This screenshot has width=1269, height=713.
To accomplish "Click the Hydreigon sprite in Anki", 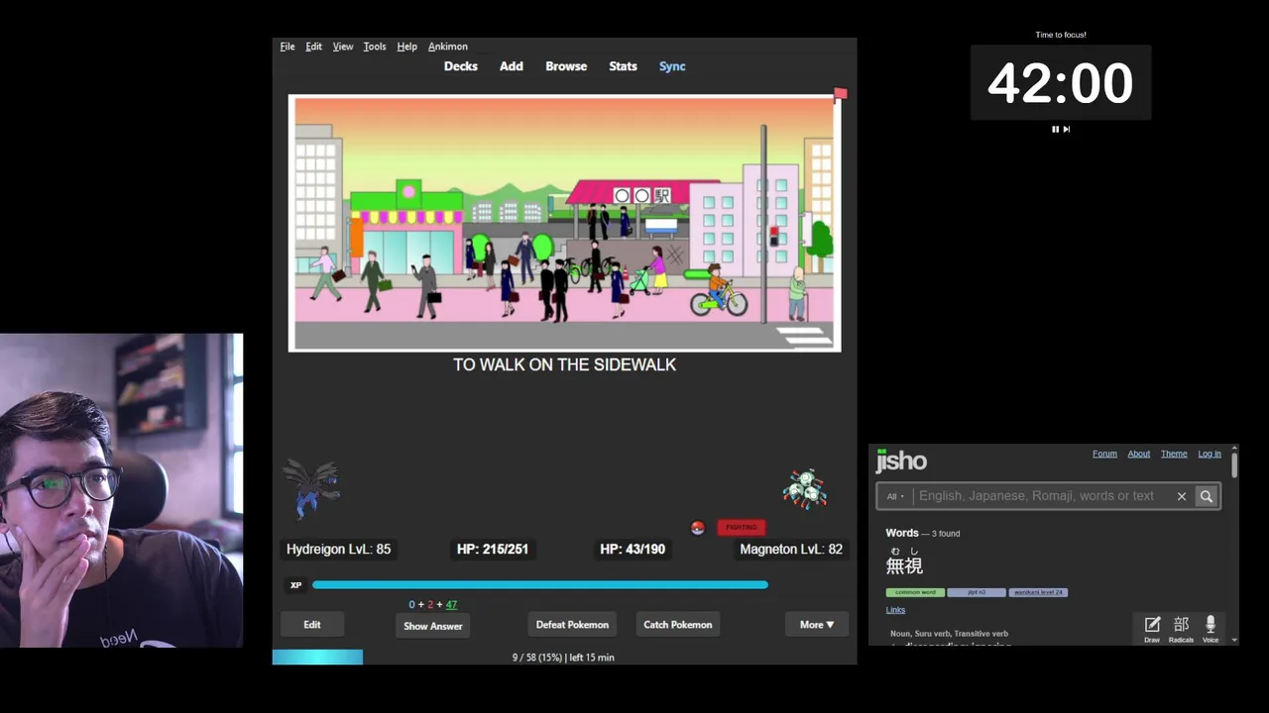I will [x=312, y=489].
